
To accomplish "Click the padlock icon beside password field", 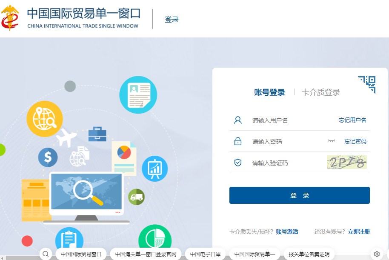I will pyautogui.click(x=238, y=141).
